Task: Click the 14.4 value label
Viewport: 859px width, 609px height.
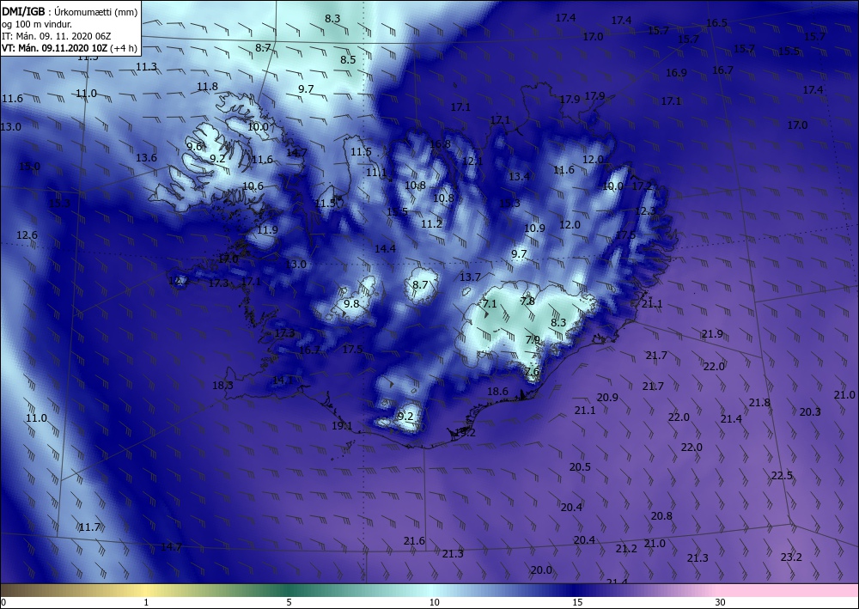Action: tap(385, 248)
